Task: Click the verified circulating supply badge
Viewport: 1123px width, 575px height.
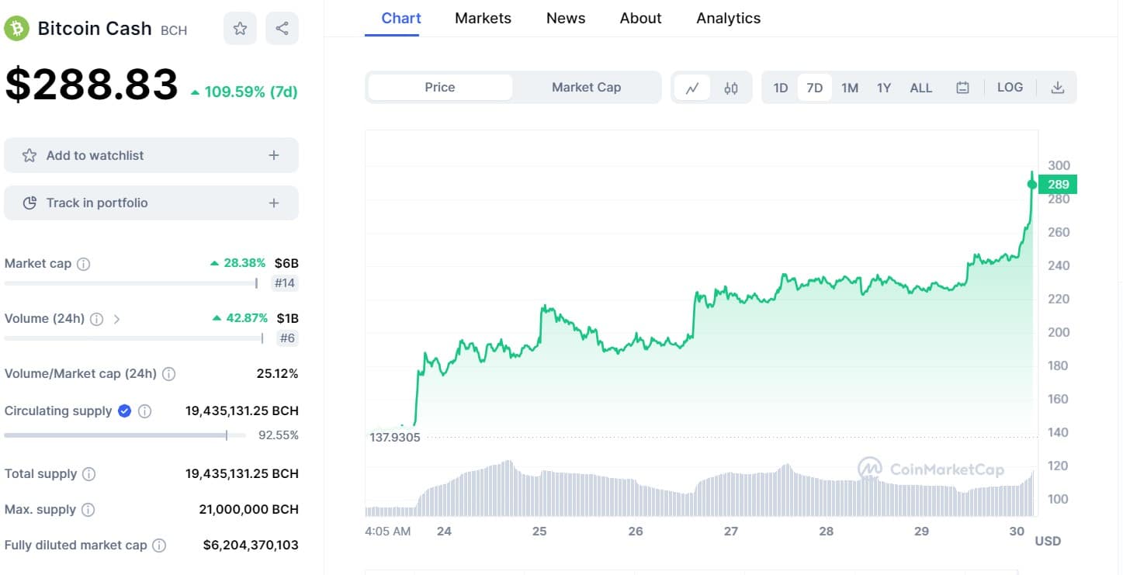Action: click(124, 411)
